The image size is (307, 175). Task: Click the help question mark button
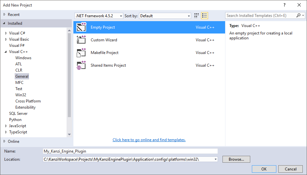tap(284, 5)
